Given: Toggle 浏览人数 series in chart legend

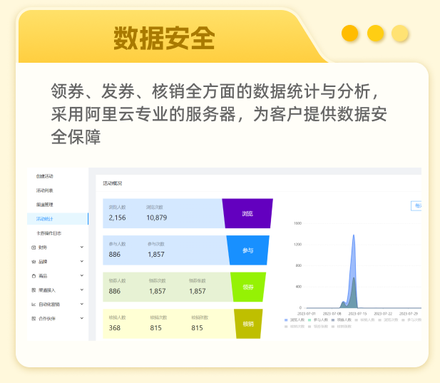Looking at the screenshot, I should pos(295,320).
